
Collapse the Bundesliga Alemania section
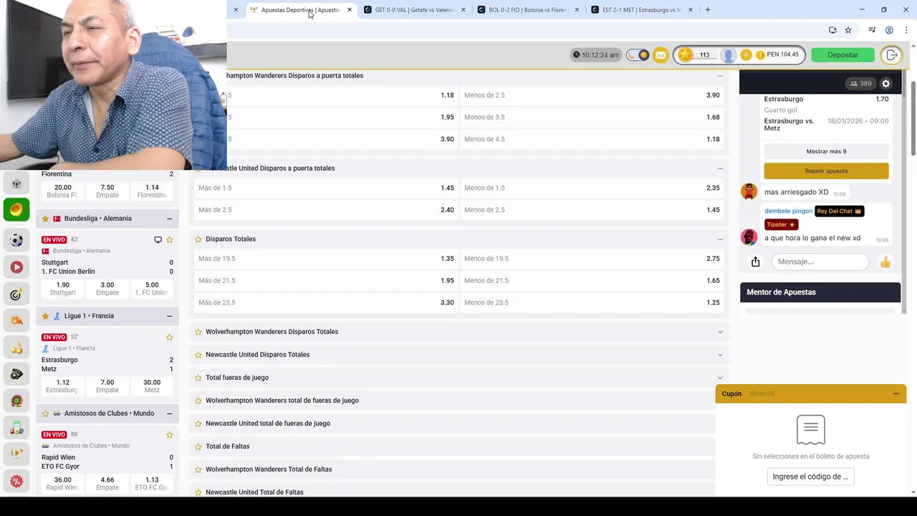[x=169, y=219]
